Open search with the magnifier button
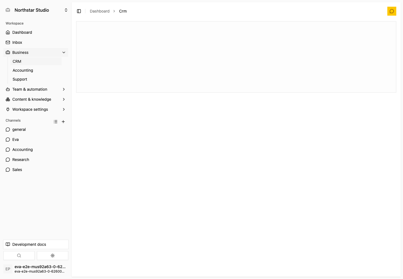 pyautogui.click(x=19, y=256)
